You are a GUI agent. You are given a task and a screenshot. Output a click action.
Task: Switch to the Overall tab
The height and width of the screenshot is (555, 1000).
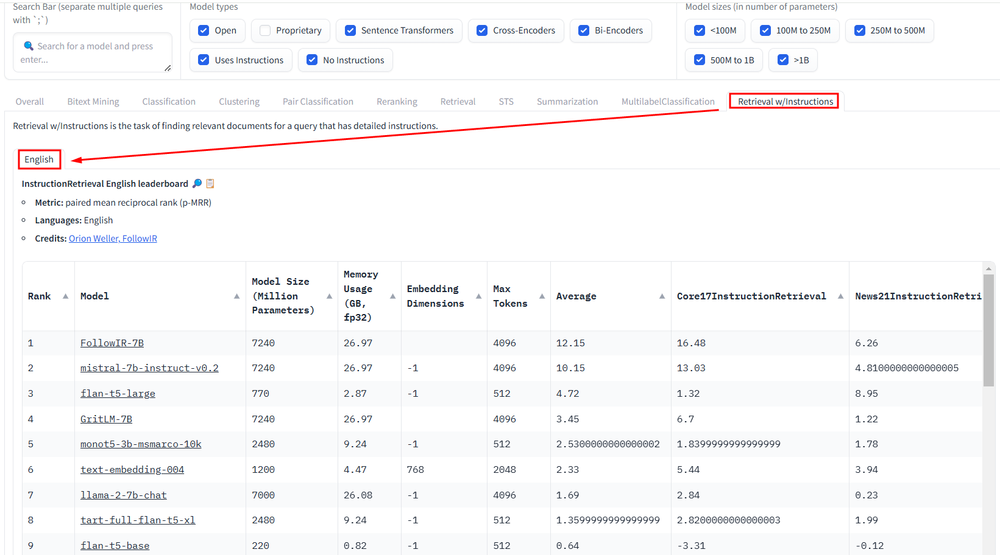30,102
